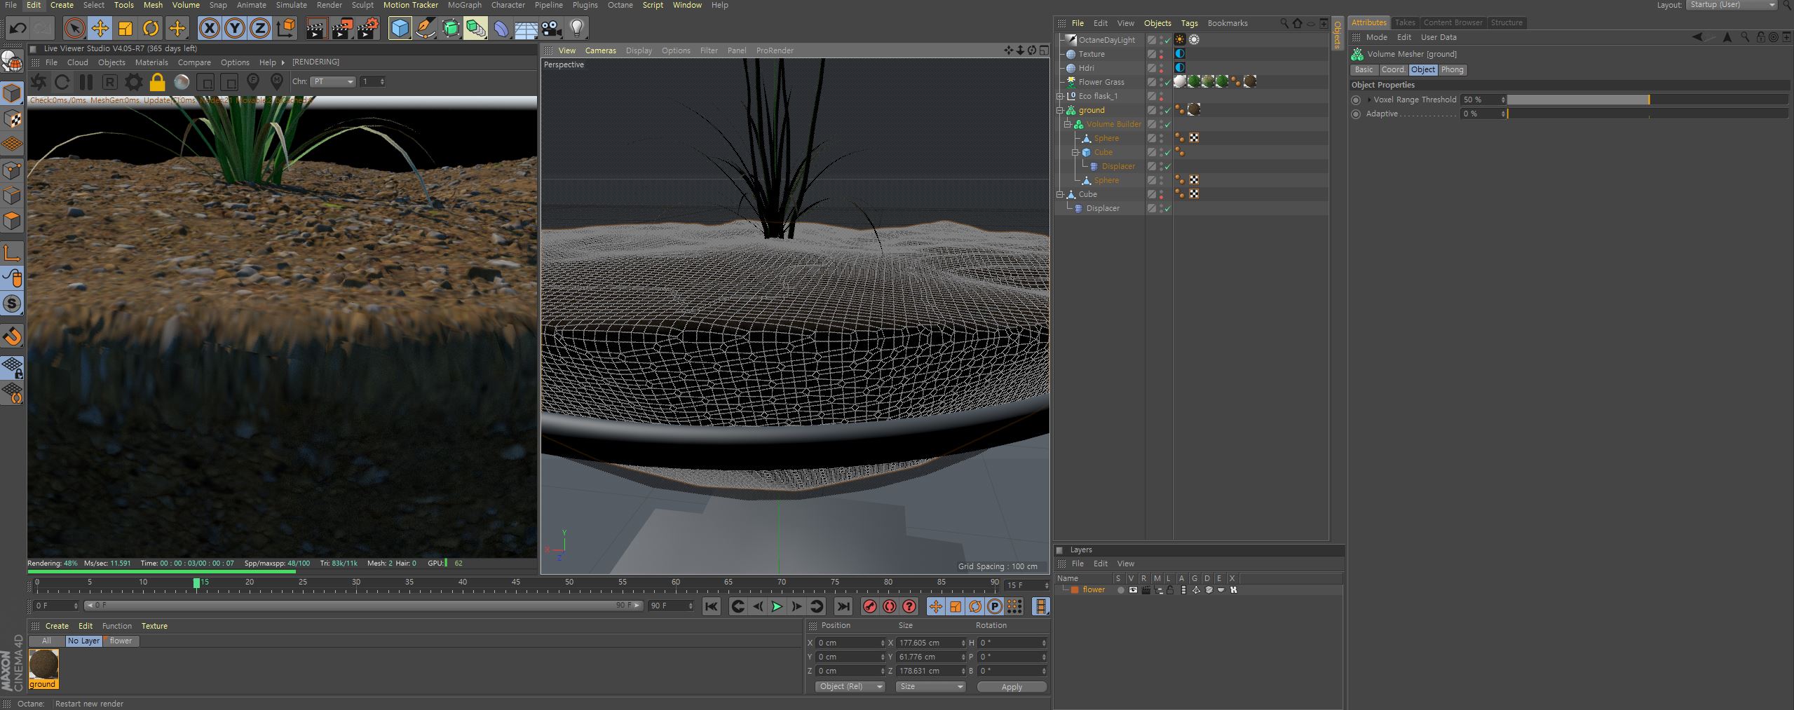1794x710 pixels.
Task: Activate the Move tool in top toolbar
Action: (100, 28)
